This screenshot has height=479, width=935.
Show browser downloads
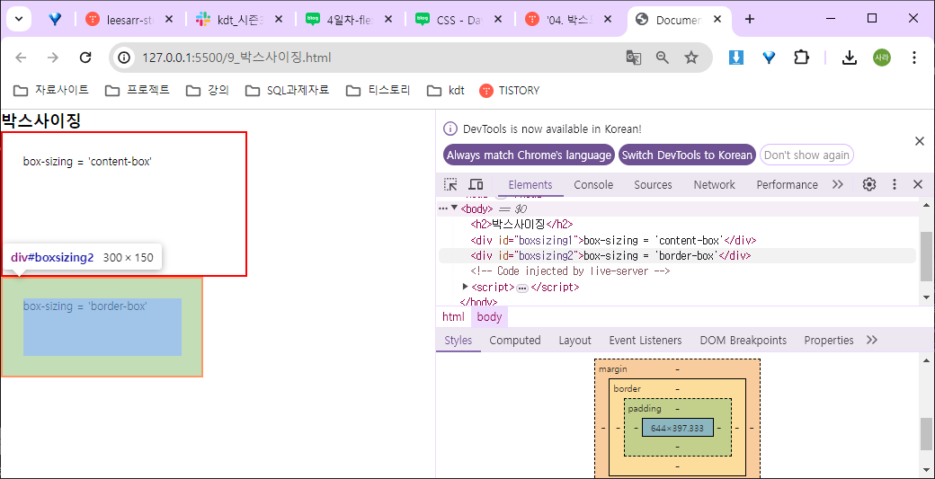pos(849,58)
